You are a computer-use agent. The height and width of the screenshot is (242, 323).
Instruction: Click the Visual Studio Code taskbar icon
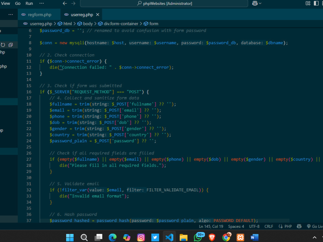[x=169, y=237]
